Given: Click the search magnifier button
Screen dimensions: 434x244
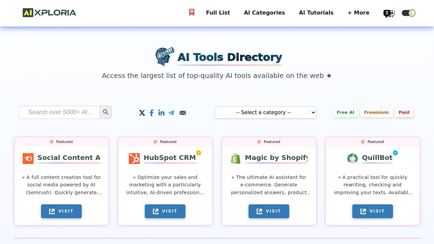Looking at the screenshot, I should click(106, 112).
